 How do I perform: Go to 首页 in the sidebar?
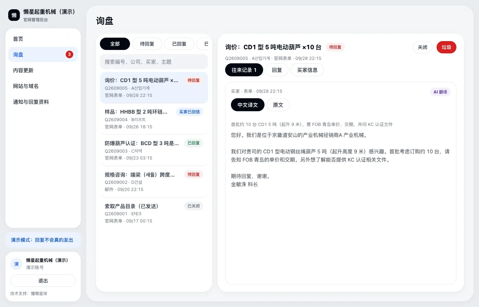[43, 39]
